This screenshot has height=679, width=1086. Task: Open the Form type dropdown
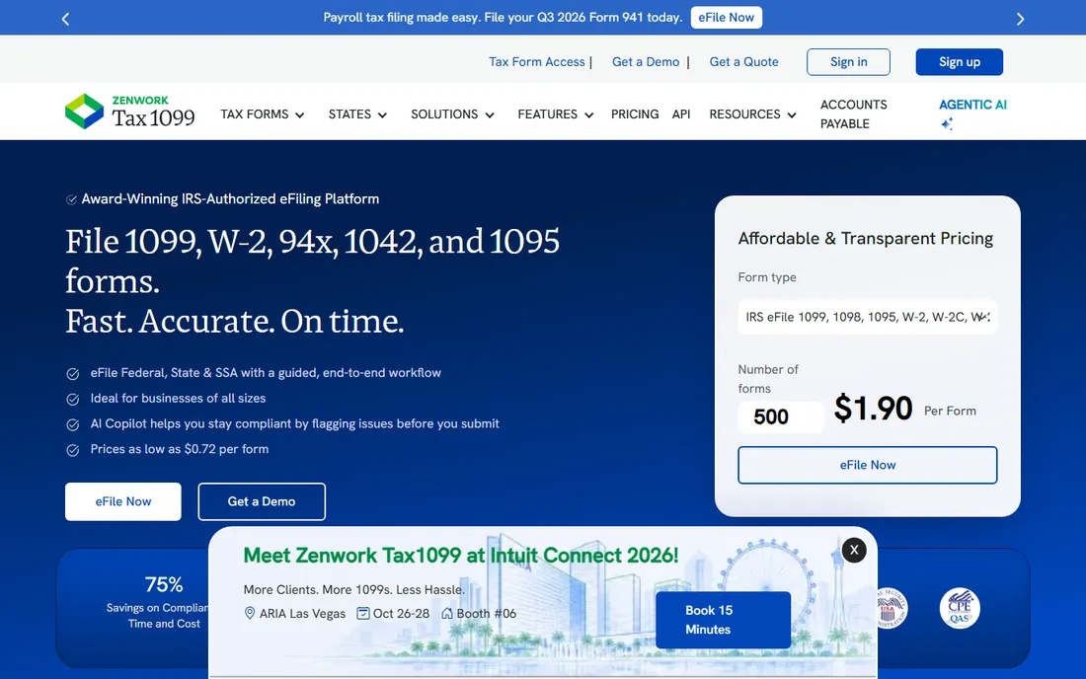click(867, 317)
